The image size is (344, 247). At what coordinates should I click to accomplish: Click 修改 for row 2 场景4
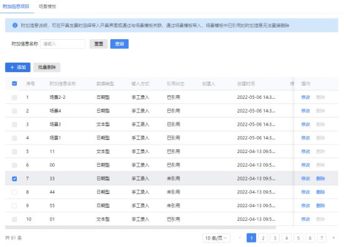[x=305, y=111]
